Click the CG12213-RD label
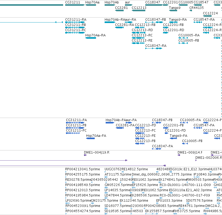The height and width of the screenshot is (215, 222). point(142,30)
